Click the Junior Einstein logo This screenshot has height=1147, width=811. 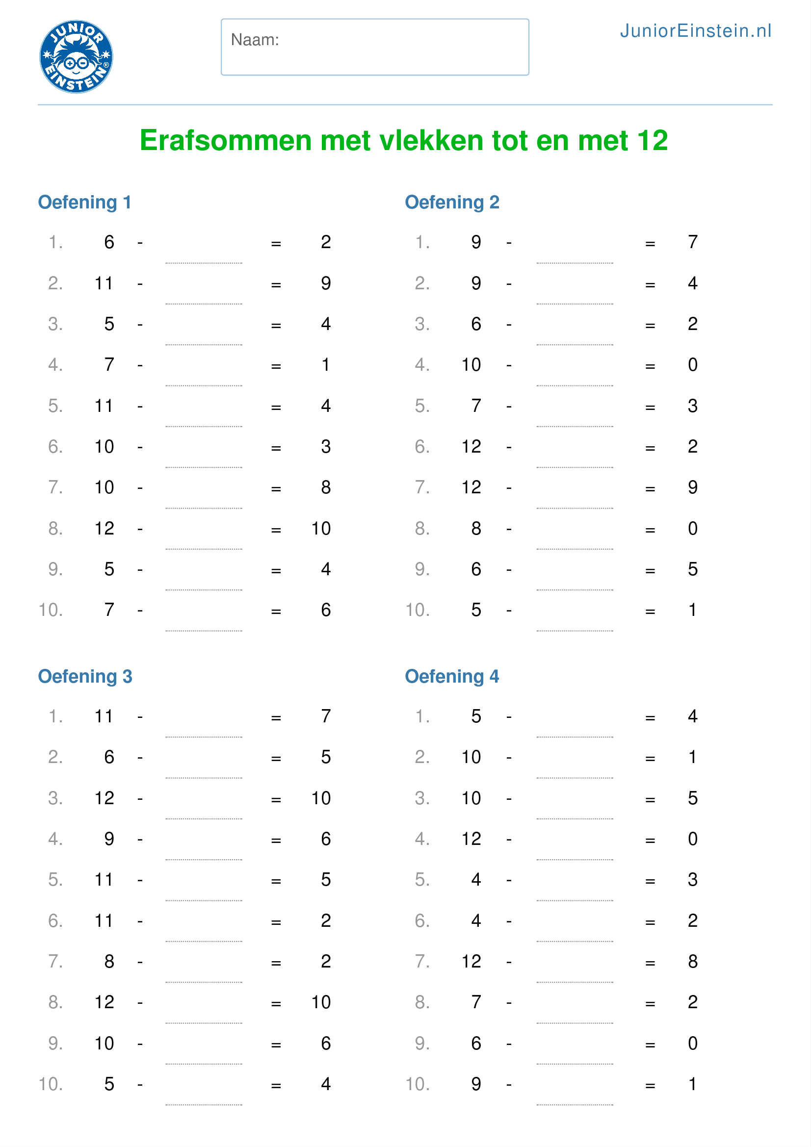tap(76, 57)
